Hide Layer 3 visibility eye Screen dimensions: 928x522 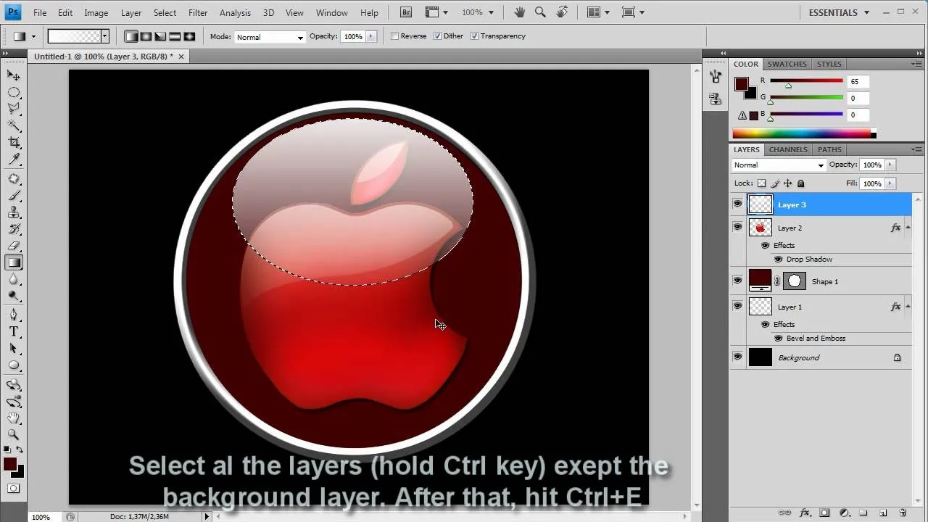[x=737, y=204]
